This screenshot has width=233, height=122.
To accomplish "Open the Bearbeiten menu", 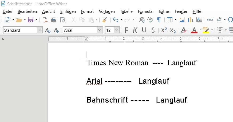I will [x=27, y=11].
